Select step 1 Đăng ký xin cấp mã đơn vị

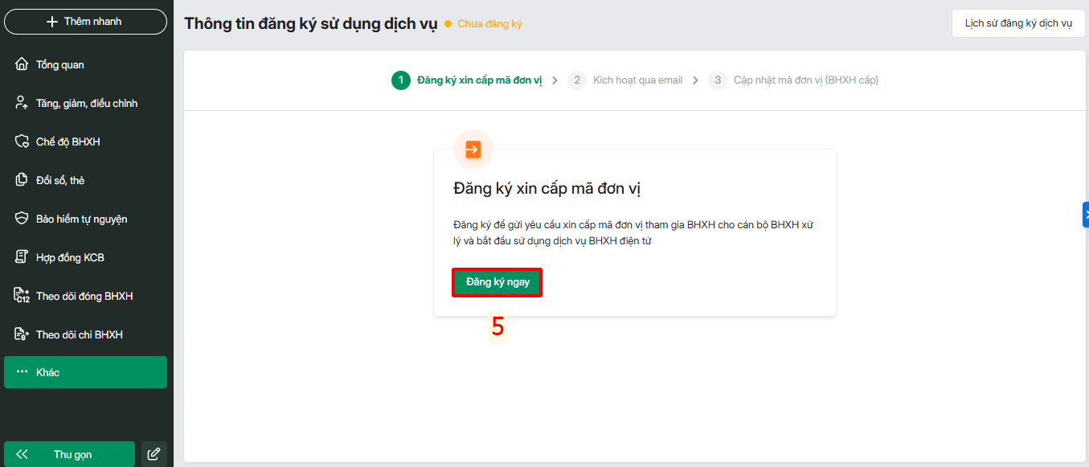click(467, 80)
